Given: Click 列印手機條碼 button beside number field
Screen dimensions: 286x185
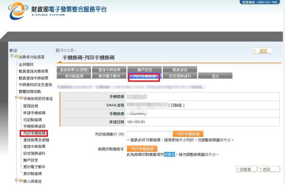Looking at the screenshot, I should point(188,134).
